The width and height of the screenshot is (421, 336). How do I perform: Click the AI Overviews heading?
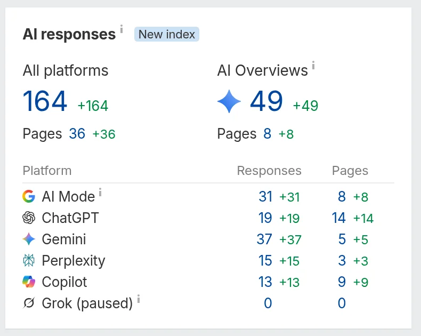(x=263, y=70)
